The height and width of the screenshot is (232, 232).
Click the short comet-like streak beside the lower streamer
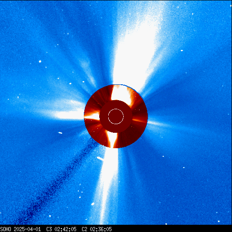(x=100, y=159)
